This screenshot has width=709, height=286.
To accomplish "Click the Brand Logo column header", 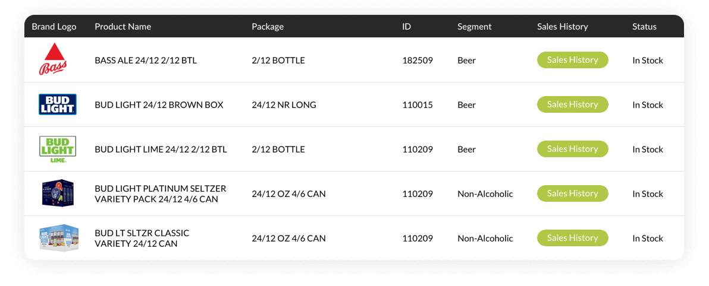I will point(54,27).
